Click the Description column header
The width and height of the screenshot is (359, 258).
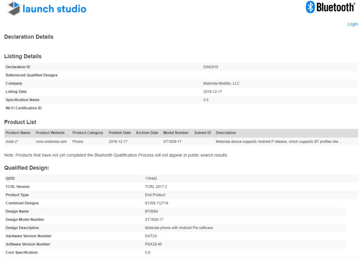[x=226, y=133]
